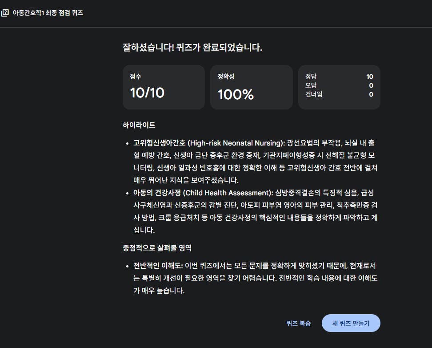The width and height of the screenshot is (432, 348).
Task: Click the 고위험신생아간호 (High-risk Neonatal Nursing) bullet title
Action: 209,143
